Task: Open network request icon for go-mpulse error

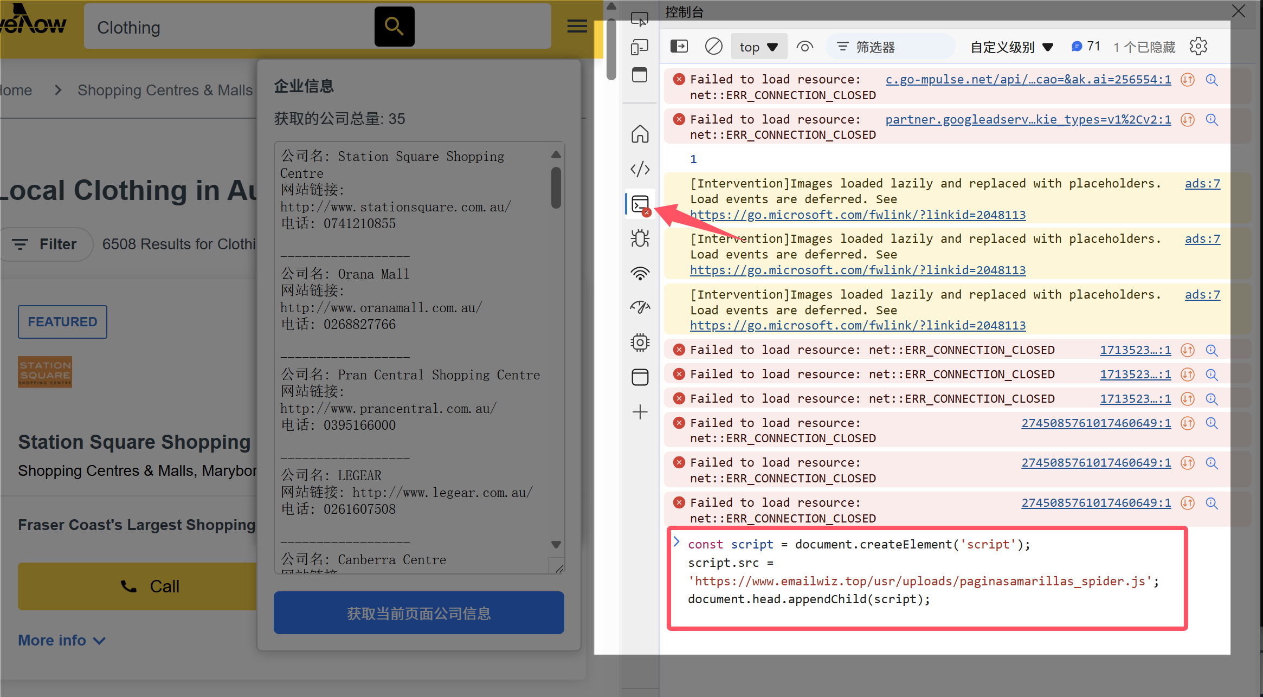Action: [1188, 80]
